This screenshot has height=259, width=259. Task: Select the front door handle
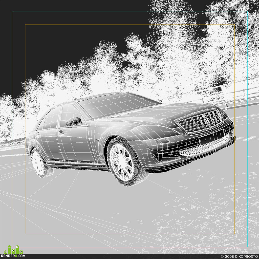(61, 132)
